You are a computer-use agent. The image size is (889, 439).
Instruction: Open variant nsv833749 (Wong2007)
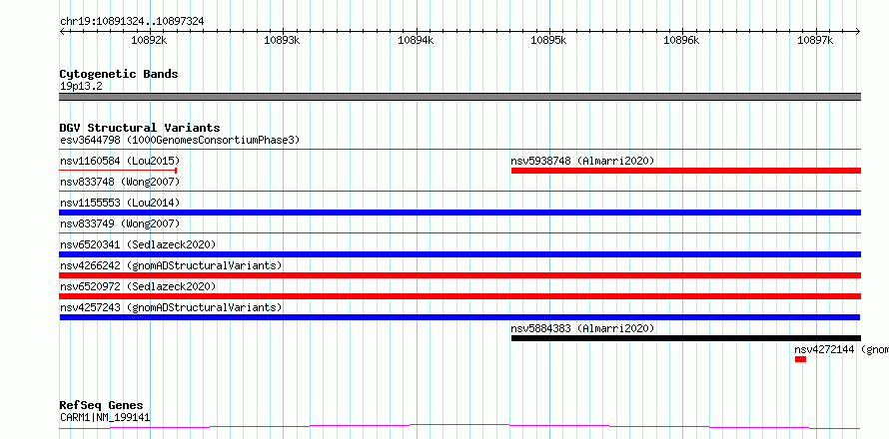(120, 223)
